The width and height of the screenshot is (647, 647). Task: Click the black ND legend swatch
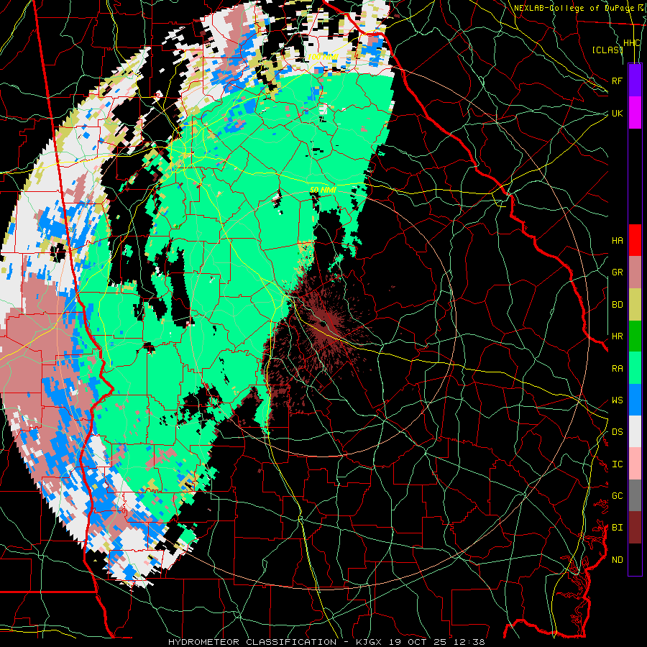[x=635, y=559]
